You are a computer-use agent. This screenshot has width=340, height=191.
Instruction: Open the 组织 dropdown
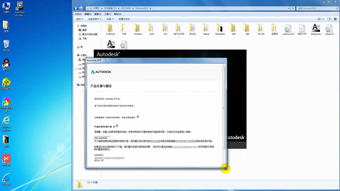80,19
